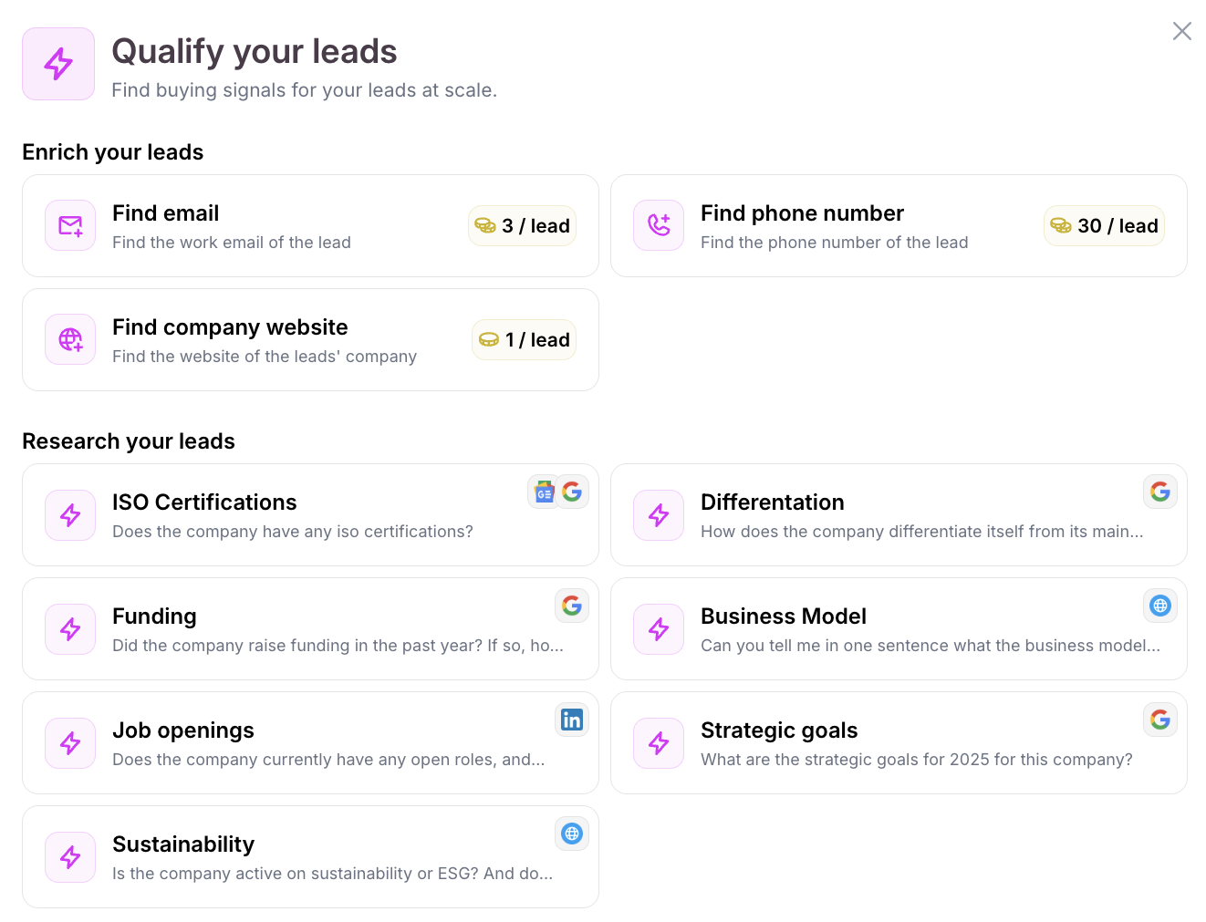1206x922 pixels.
Task: Click the Find email envelope icon
Action: point(70,225)
